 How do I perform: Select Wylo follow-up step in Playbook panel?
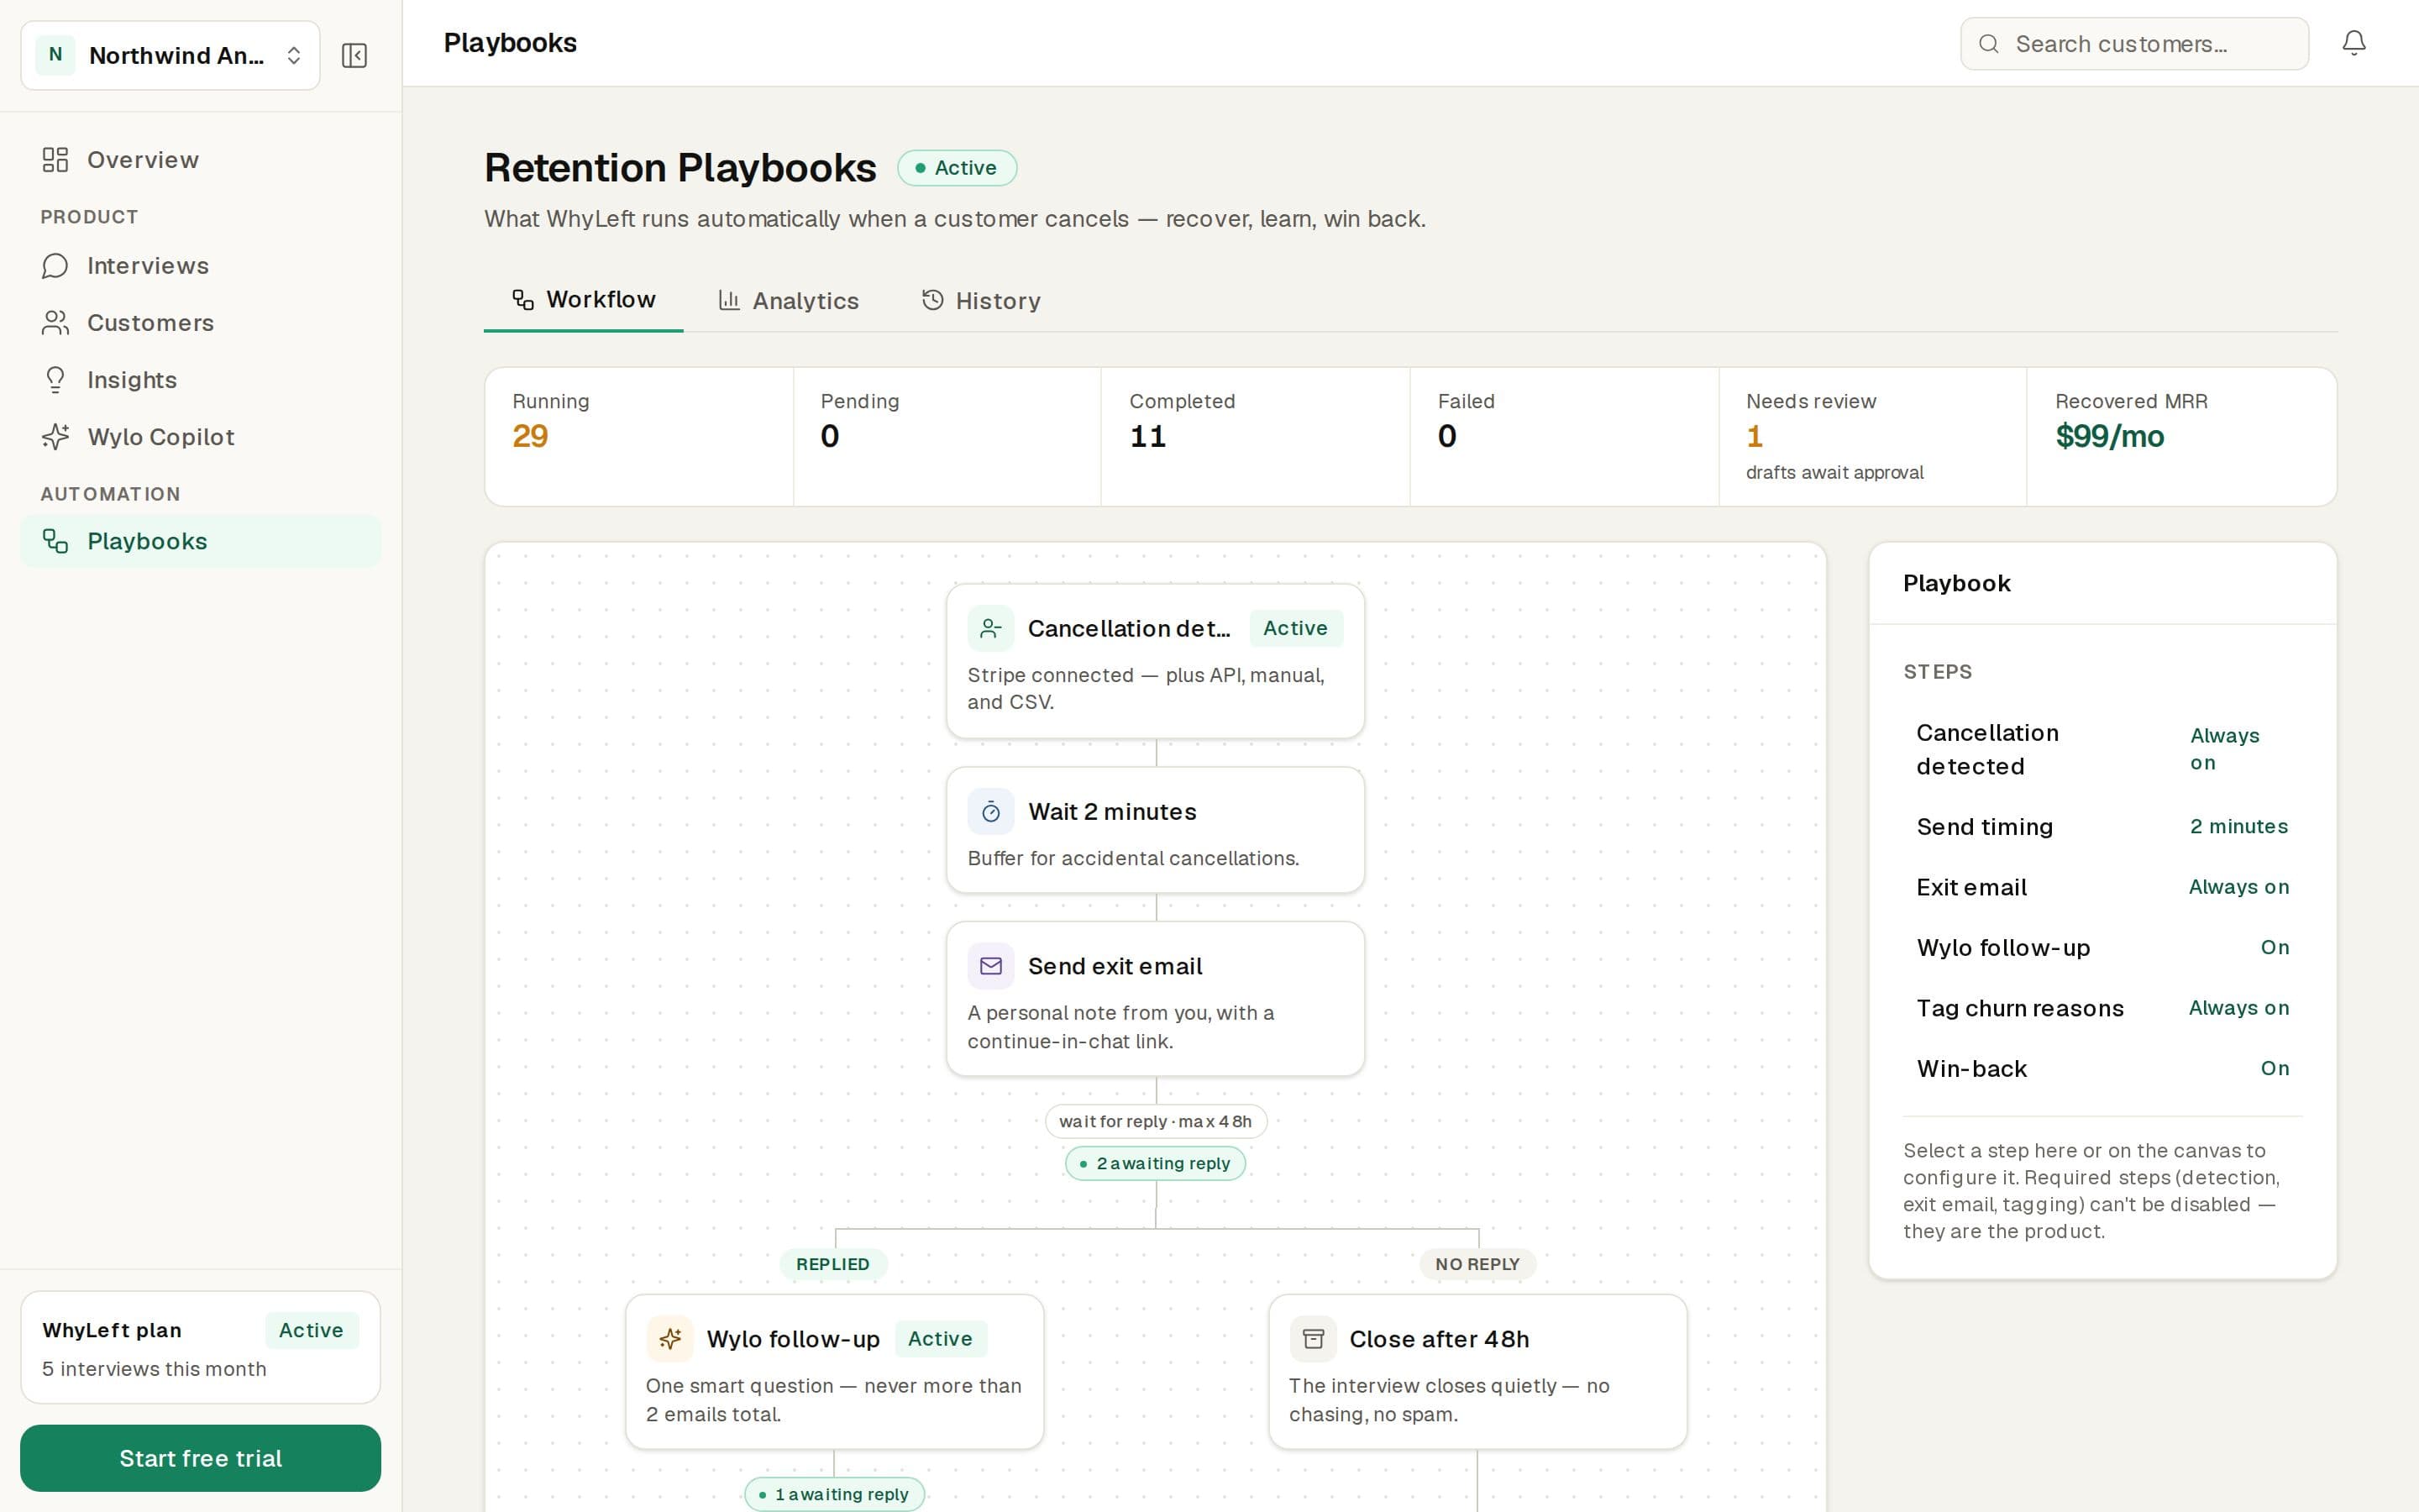tap(2102, 948)
